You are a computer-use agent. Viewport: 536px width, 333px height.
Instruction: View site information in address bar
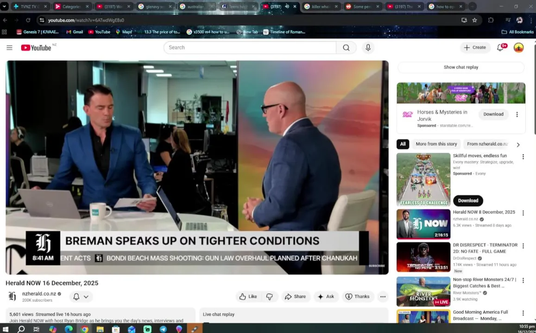(42, 20)
